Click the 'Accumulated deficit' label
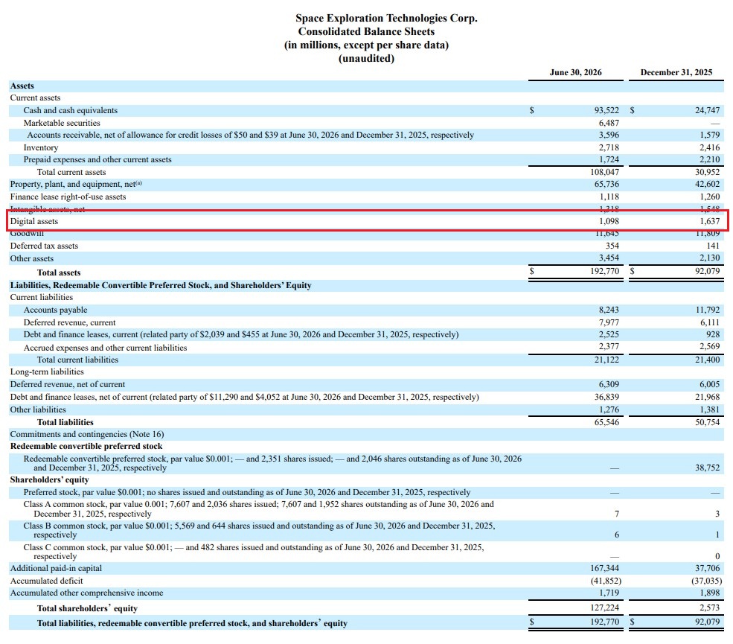This screenshot has width=733, height=644. tap(46, 581)
